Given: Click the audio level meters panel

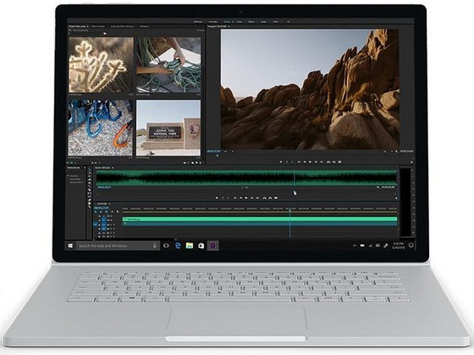Looking at the screenshot, I should [x=406, y=202].
